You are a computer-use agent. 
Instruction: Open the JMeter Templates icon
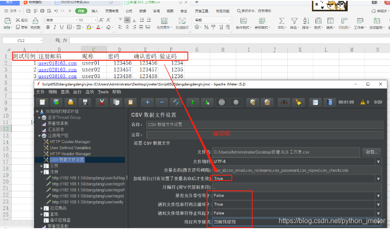(56, 102)
